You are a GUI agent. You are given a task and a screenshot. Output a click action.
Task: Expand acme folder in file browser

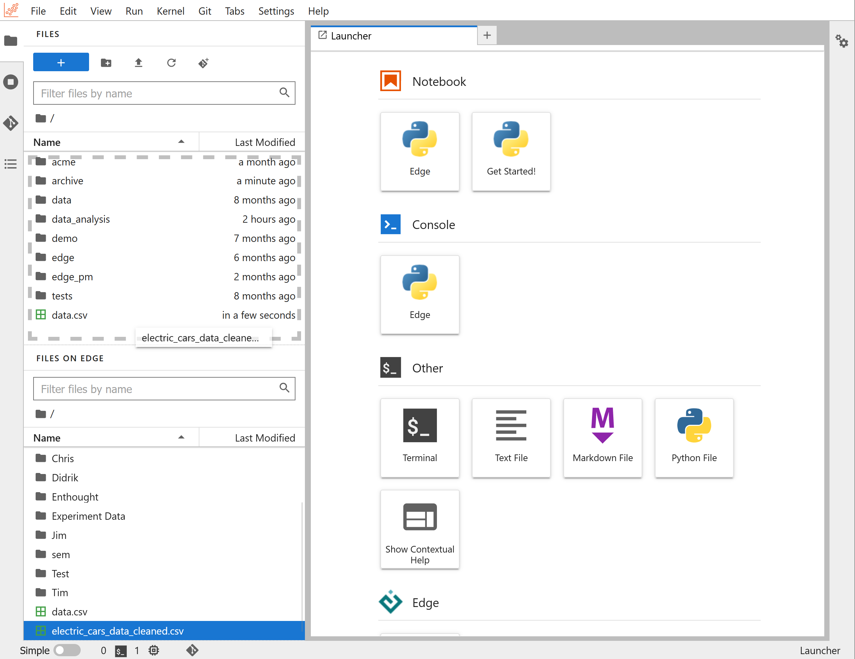pos(64,162)
